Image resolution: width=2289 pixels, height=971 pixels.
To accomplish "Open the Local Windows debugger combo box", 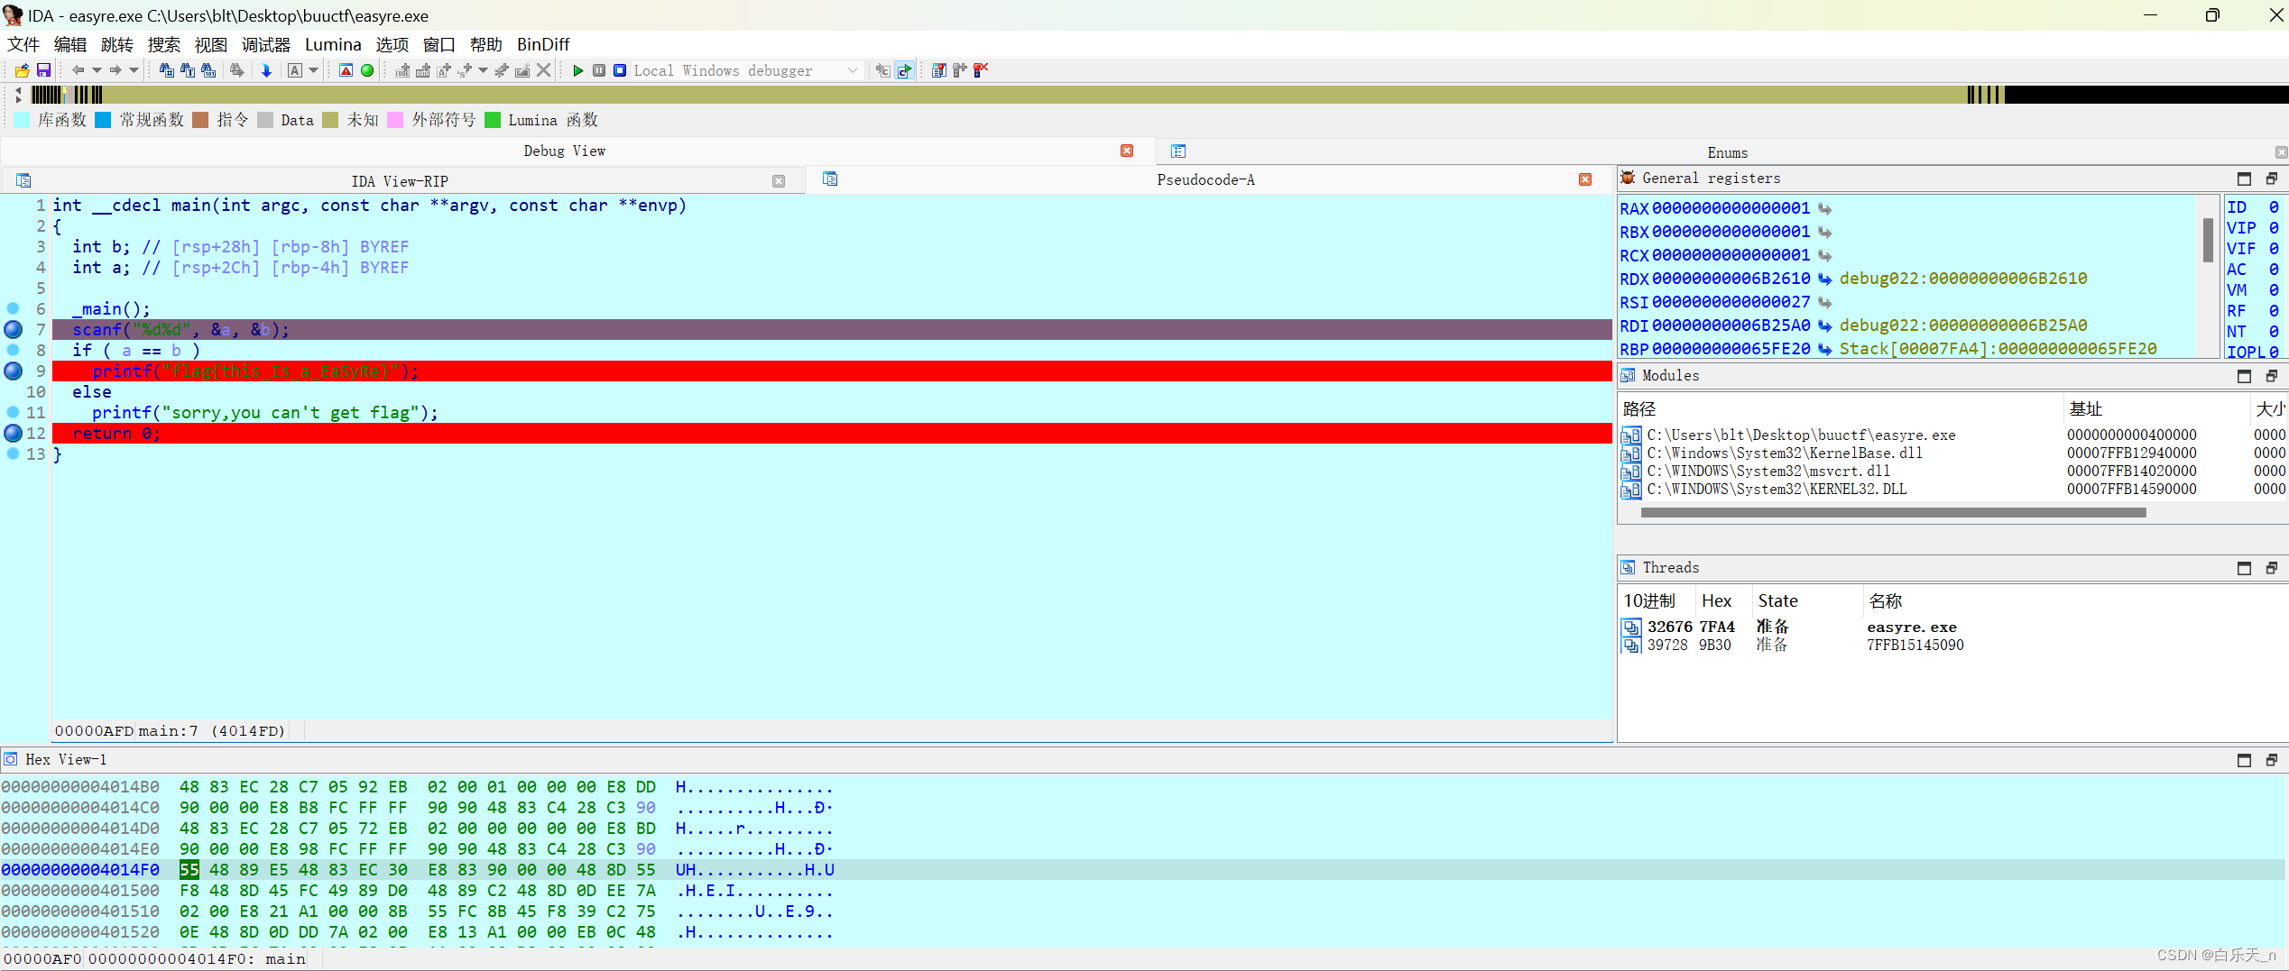I will pyautogui.click(x=746, y=70).
